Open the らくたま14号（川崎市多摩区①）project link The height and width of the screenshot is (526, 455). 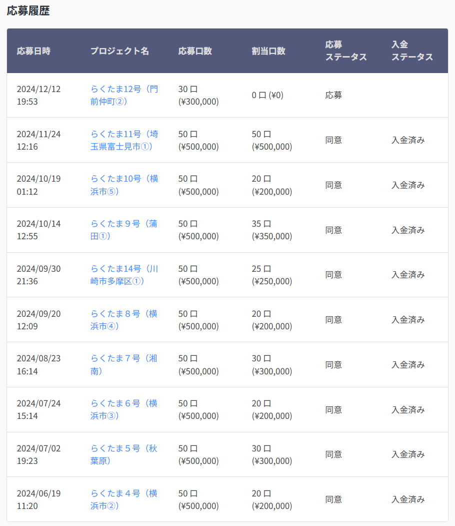124,275
